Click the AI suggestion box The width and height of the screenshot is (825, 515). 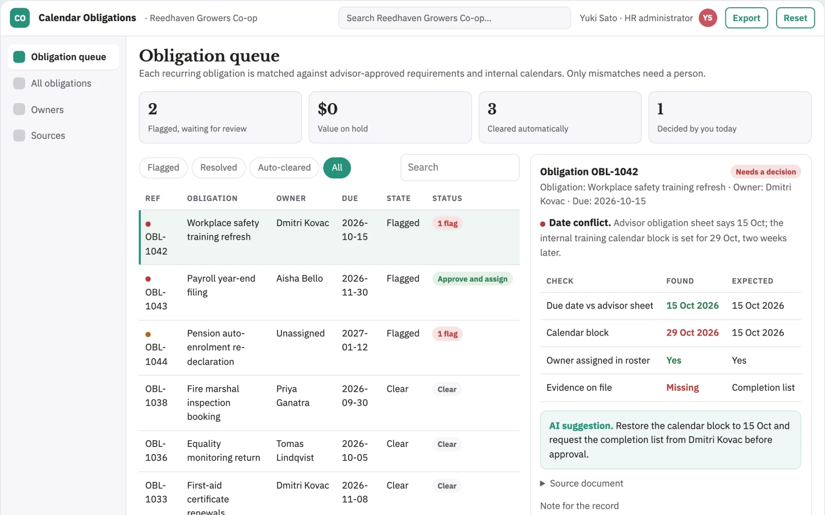pyautogui.click(x=670, y=440)
